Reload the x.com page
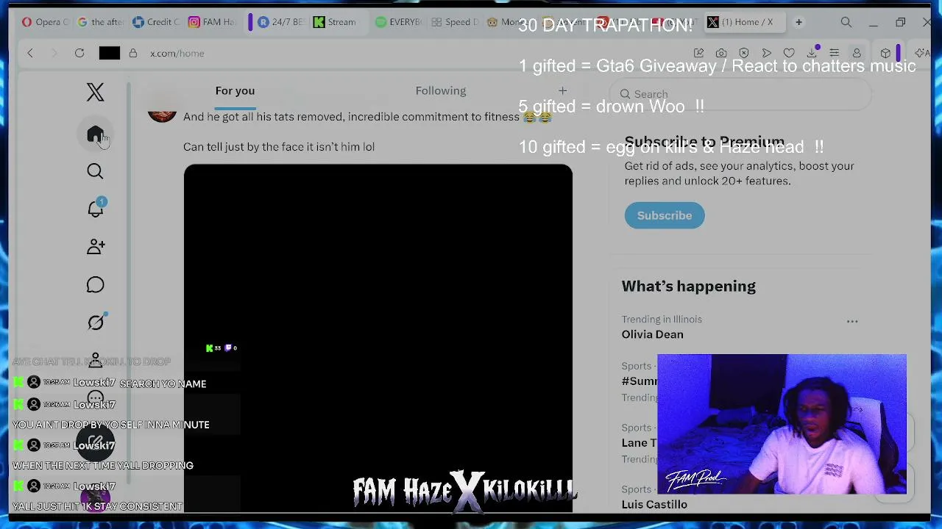Viewport: 942px width, 529px height. tap(79, 53)
